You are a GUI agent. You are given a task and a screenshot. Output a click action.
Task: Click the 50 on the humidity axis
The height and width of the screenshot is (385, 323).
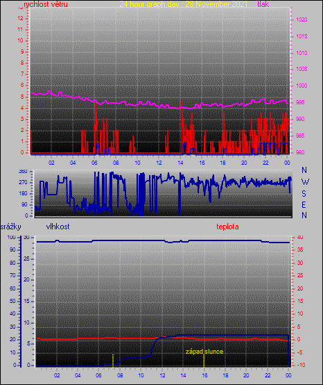(x=12, y=301)
